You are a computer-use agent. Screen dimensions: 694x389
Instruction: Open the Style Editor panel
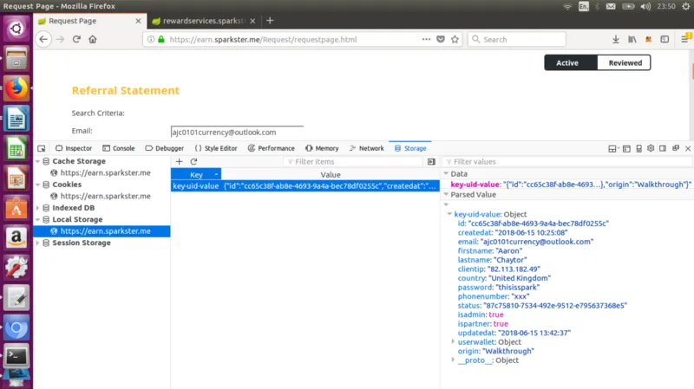[216, 148]
